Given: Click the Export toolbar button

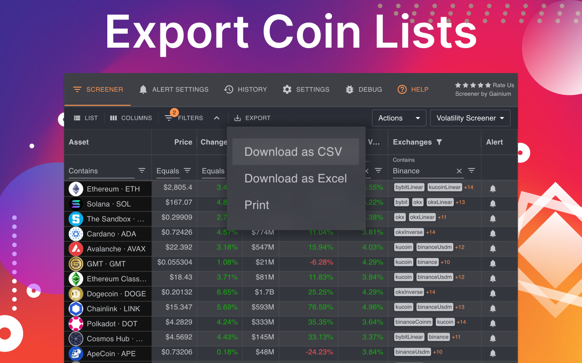Looking at the screenshot, I should coord(252,118).
